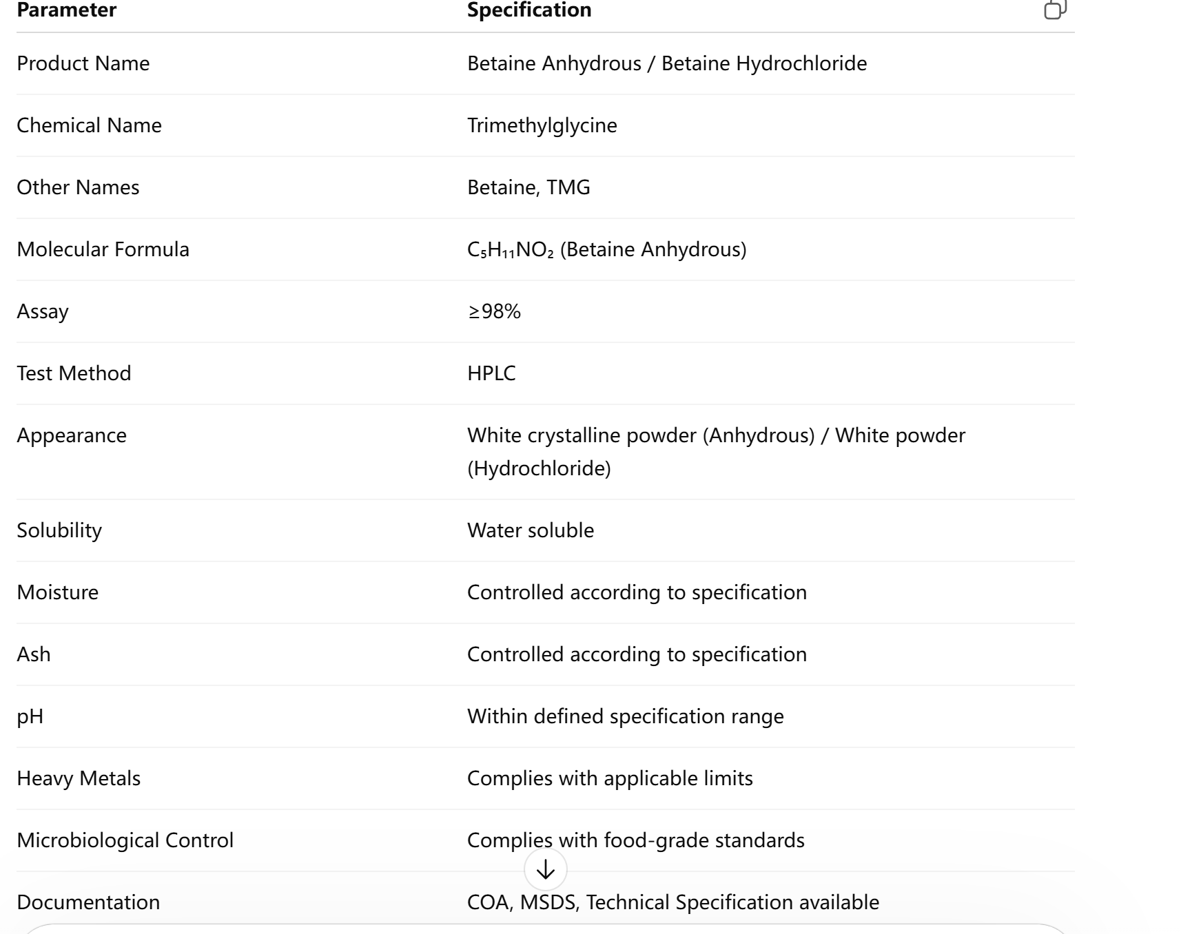
Task: Click the Microbiological Control row label
Action: tap(125, 840)
